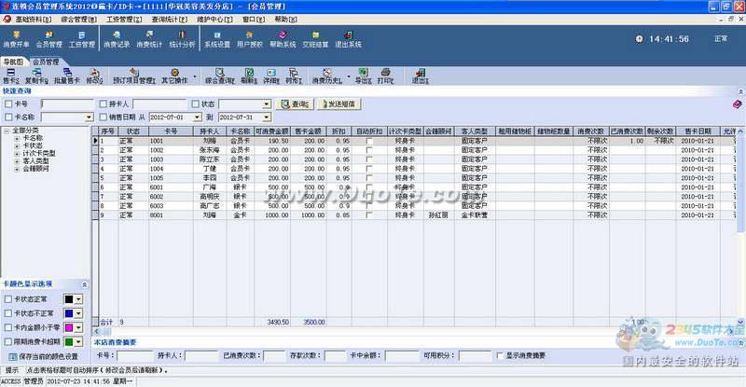The image size is (746, 387).
Task: Check the 卡状态正常 color option
Action: 8,299
